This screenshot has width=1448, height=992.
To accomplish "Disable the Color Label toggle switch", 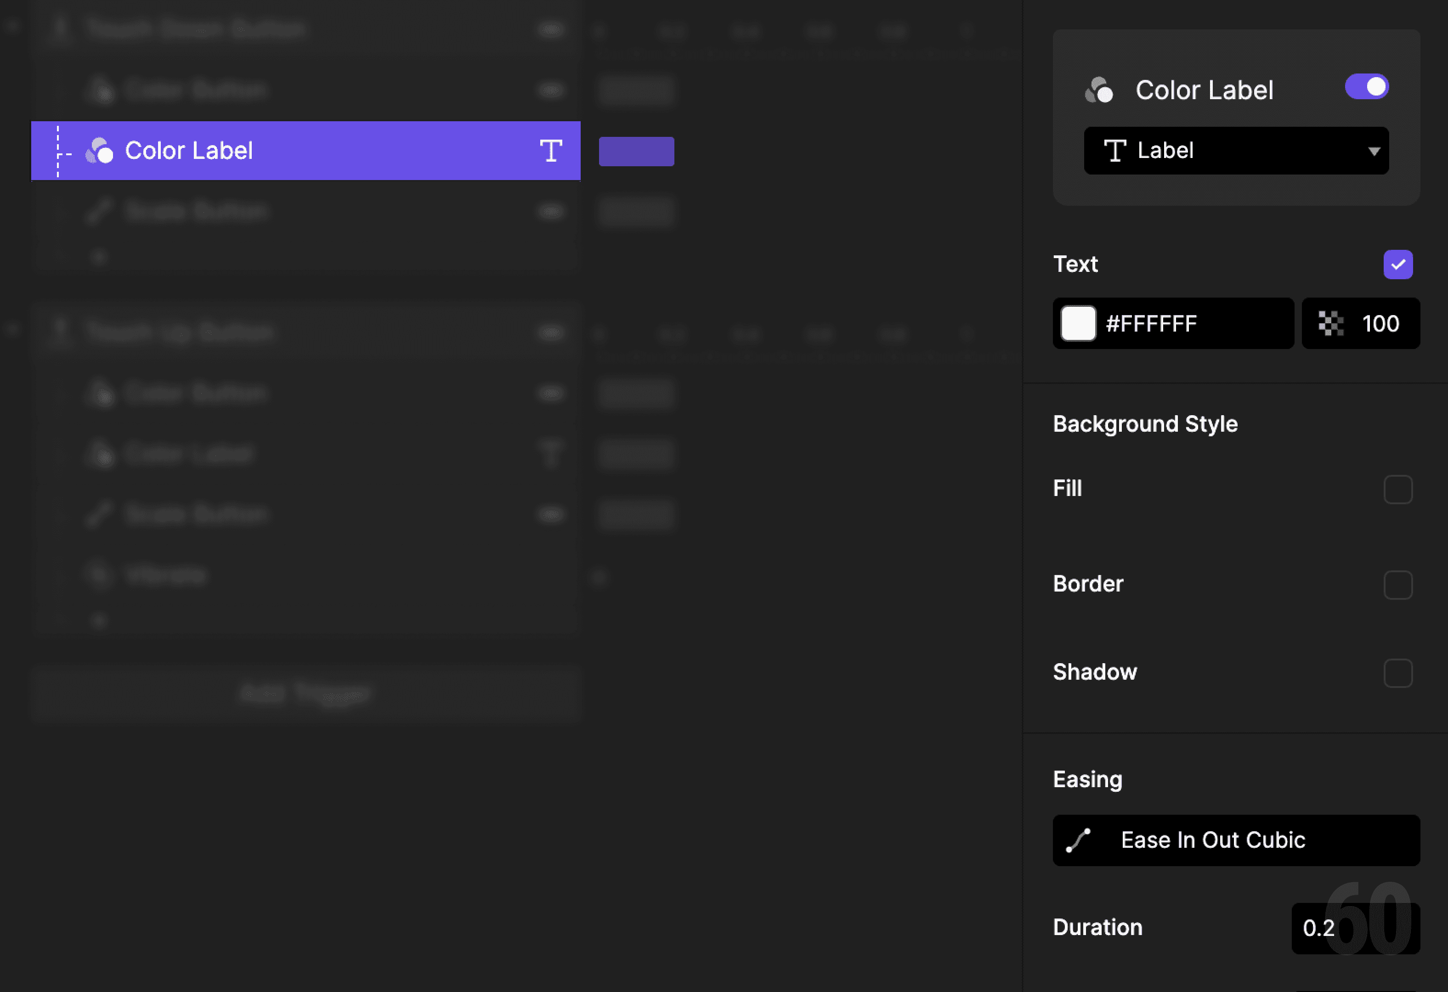I will point(1366,86).
